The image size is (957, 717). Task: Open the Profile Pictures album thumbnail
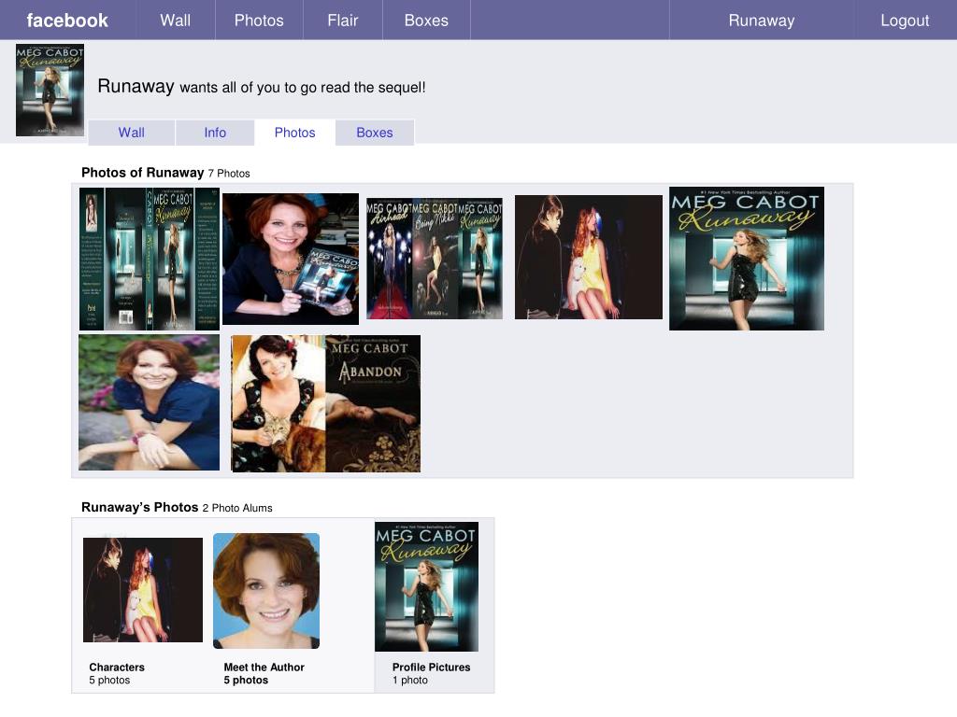426,586
